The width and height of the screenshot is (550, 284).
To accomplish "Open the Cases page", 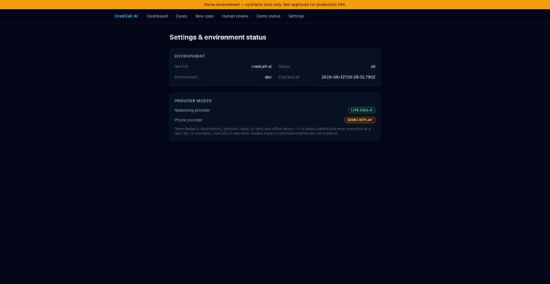I will click(x=182, y=16).
